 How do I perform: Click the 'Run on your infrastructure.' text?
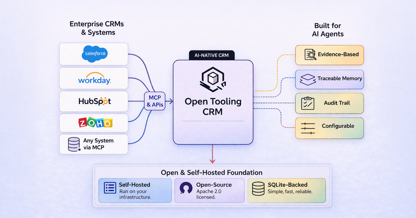click(x=135, y=194)
